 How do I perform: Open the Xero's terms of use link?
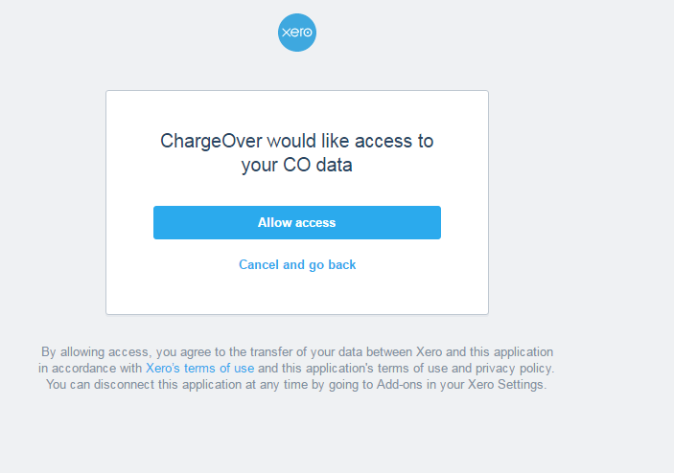[x=199, y=369]
